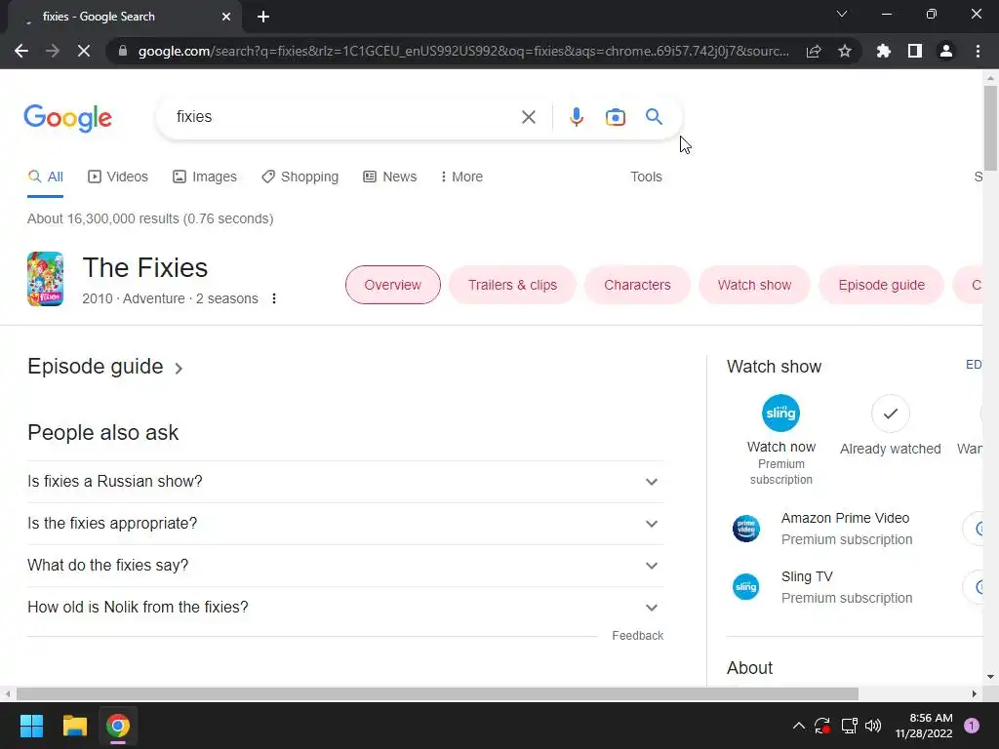999x749 pixels.
Task: Open the tab search chevron
Action: pos(842,14)
